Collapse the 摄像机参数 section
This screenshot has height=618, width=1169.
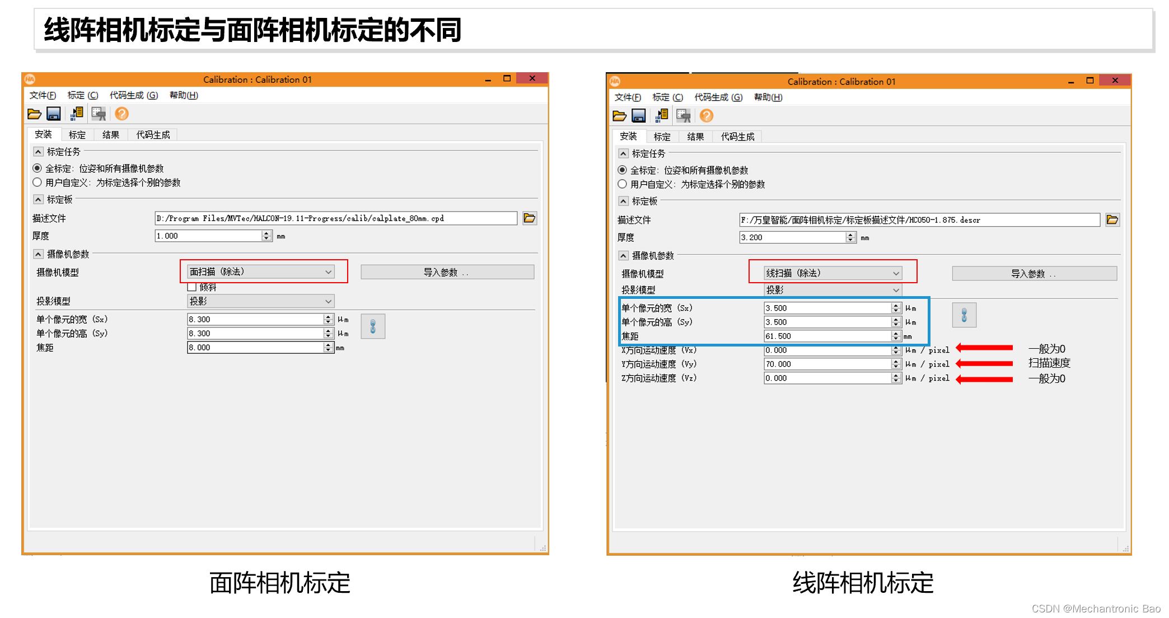(38, 254)
